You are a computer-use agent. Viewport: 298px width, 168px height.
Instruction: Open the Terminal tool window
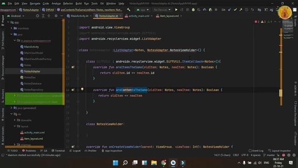click(x=58, y=151)
